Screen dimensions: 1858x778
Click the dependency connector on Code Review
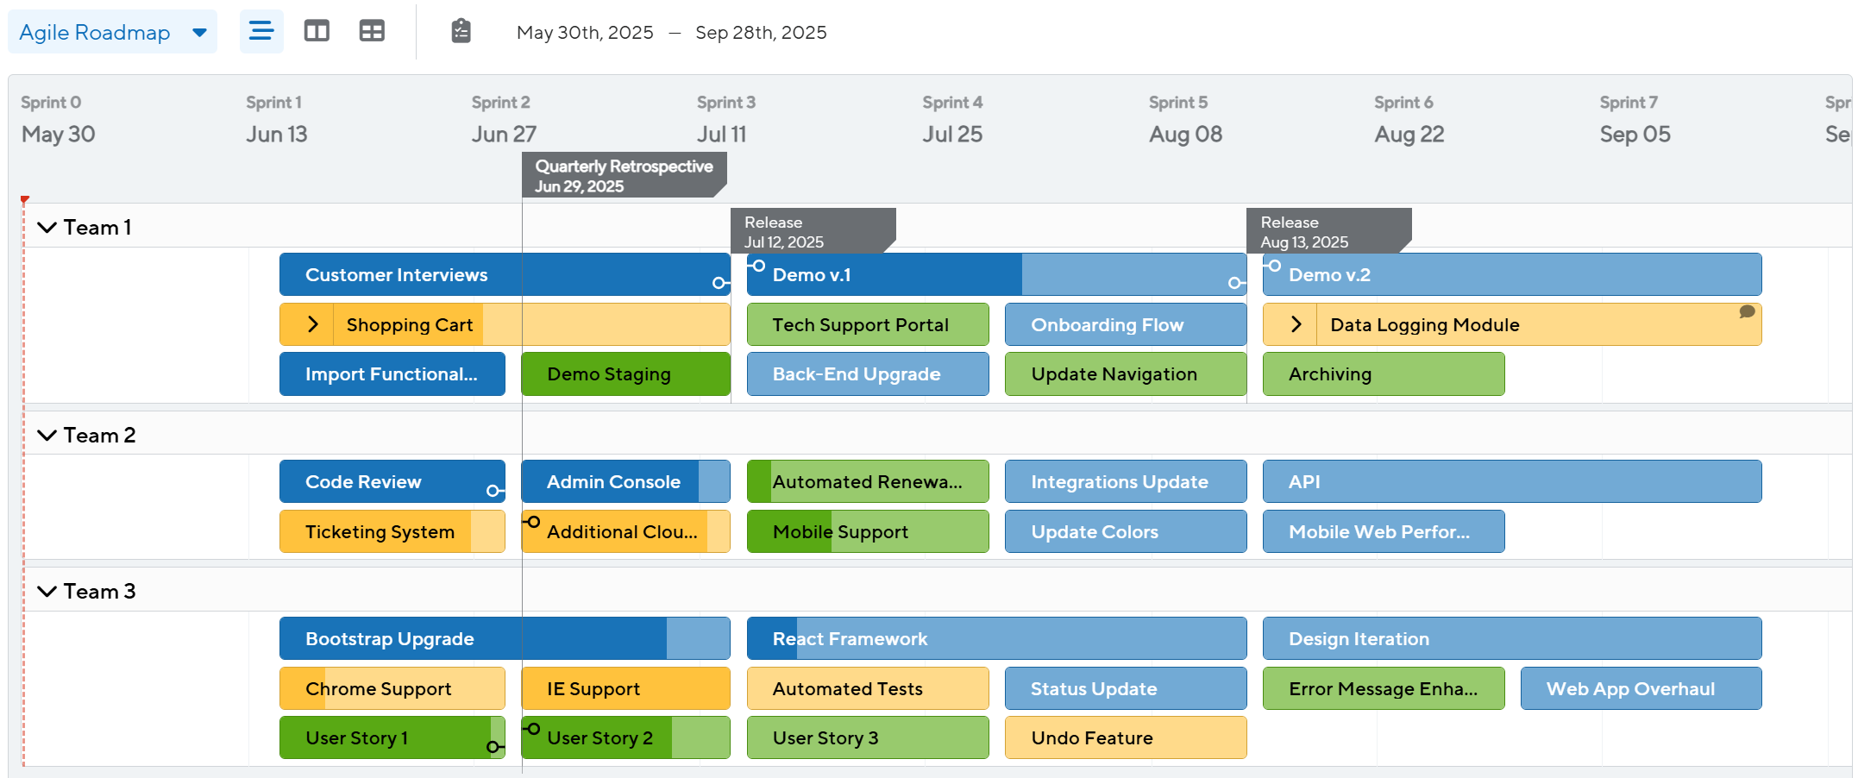pos(493,491)
